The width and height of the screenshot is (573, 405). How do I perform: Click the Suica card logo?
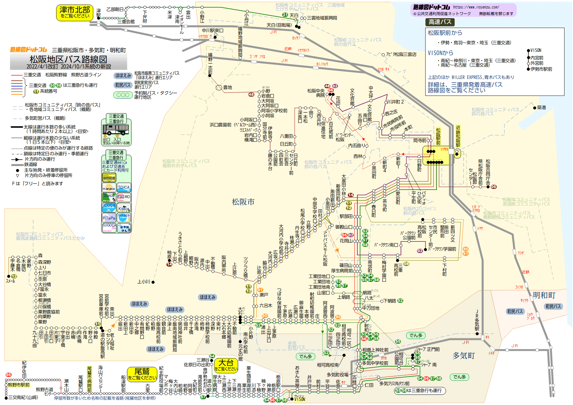point(109,197)
